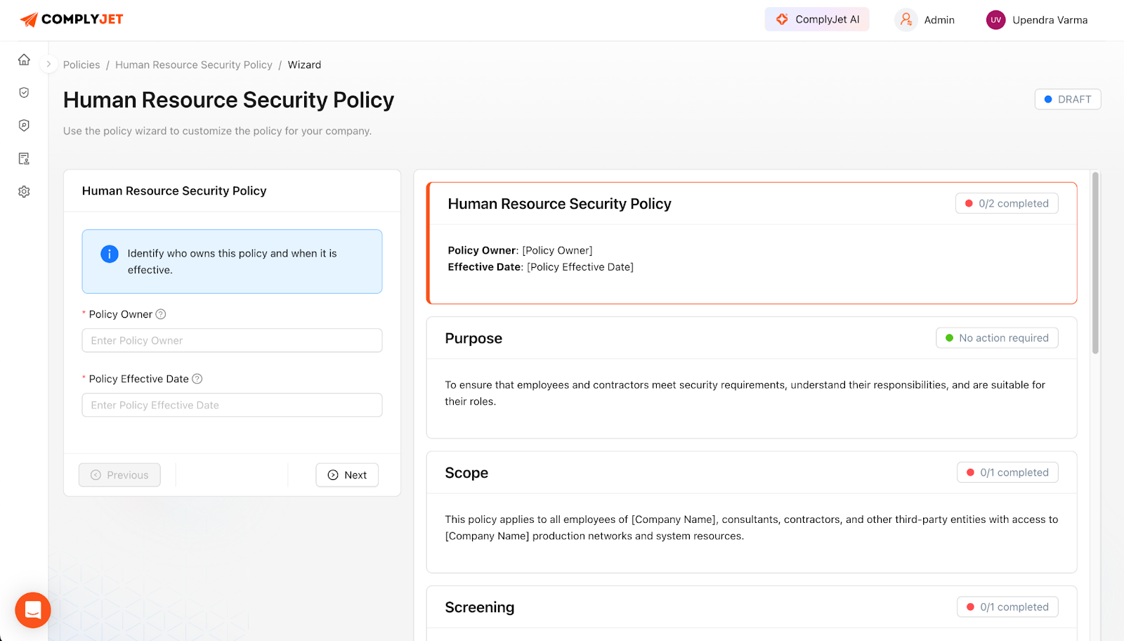Open the chat support widget
The height and width of the screenshot is (641, 1124).
pos(33,610)
